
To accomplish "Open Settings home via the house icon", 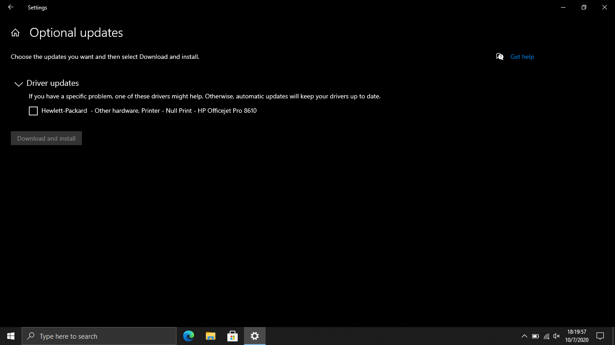I will click(15, 33).
